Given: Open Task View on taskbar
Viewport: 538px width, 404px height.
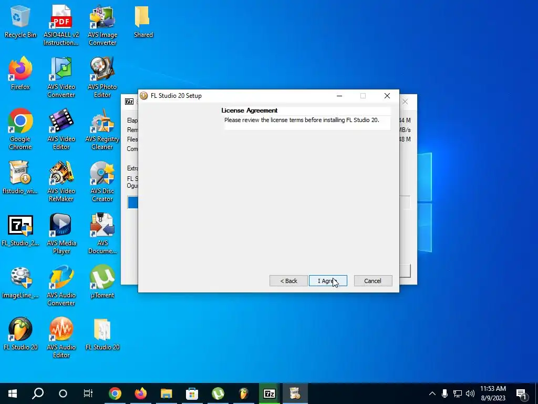Looking at the screenshot, I should [88, 393].
